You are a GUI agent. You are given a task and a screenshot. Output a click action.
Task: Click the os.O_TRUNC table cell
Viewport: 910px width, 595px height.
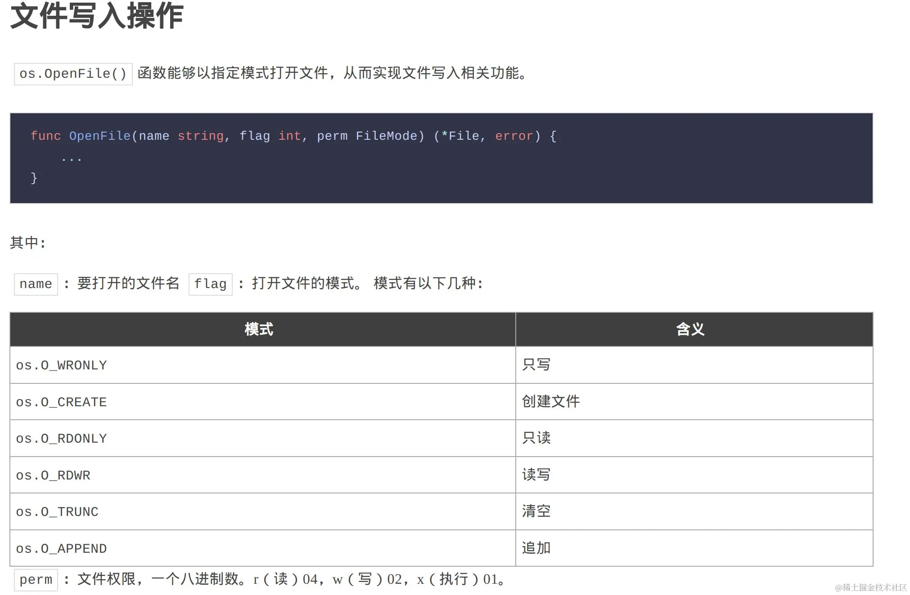point(57,512)
